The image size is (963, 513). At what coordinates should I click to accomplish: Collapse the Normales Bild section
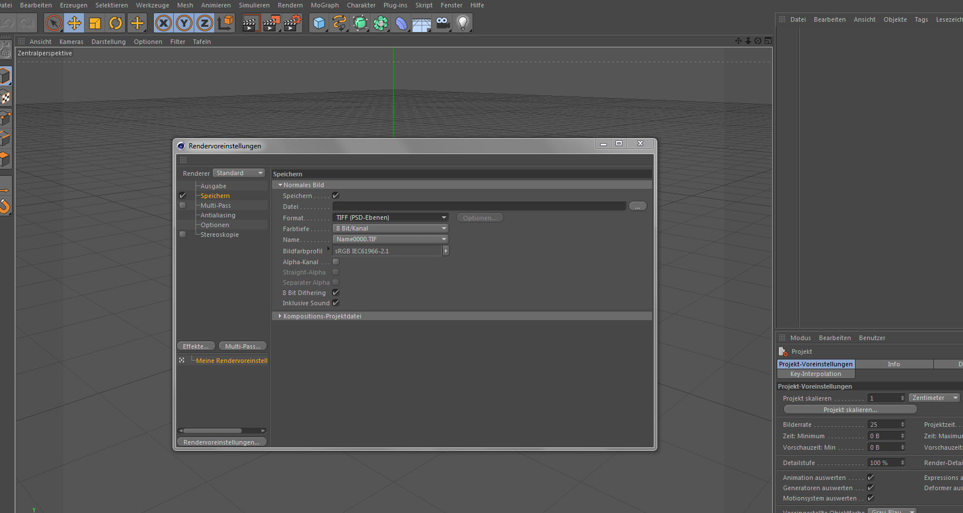coord(280,185)
